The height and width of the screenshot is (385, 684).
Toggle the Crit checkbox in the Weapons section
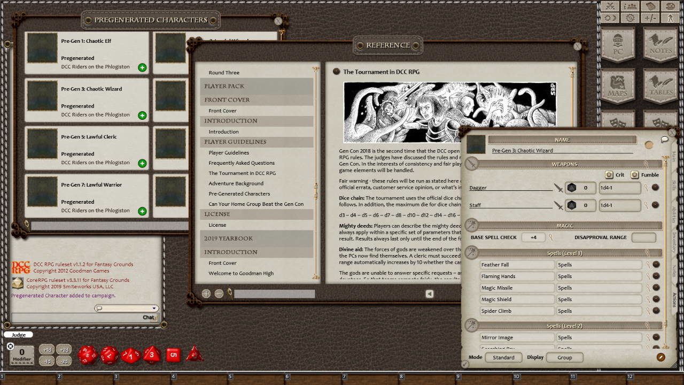click(x=610, y=175)
